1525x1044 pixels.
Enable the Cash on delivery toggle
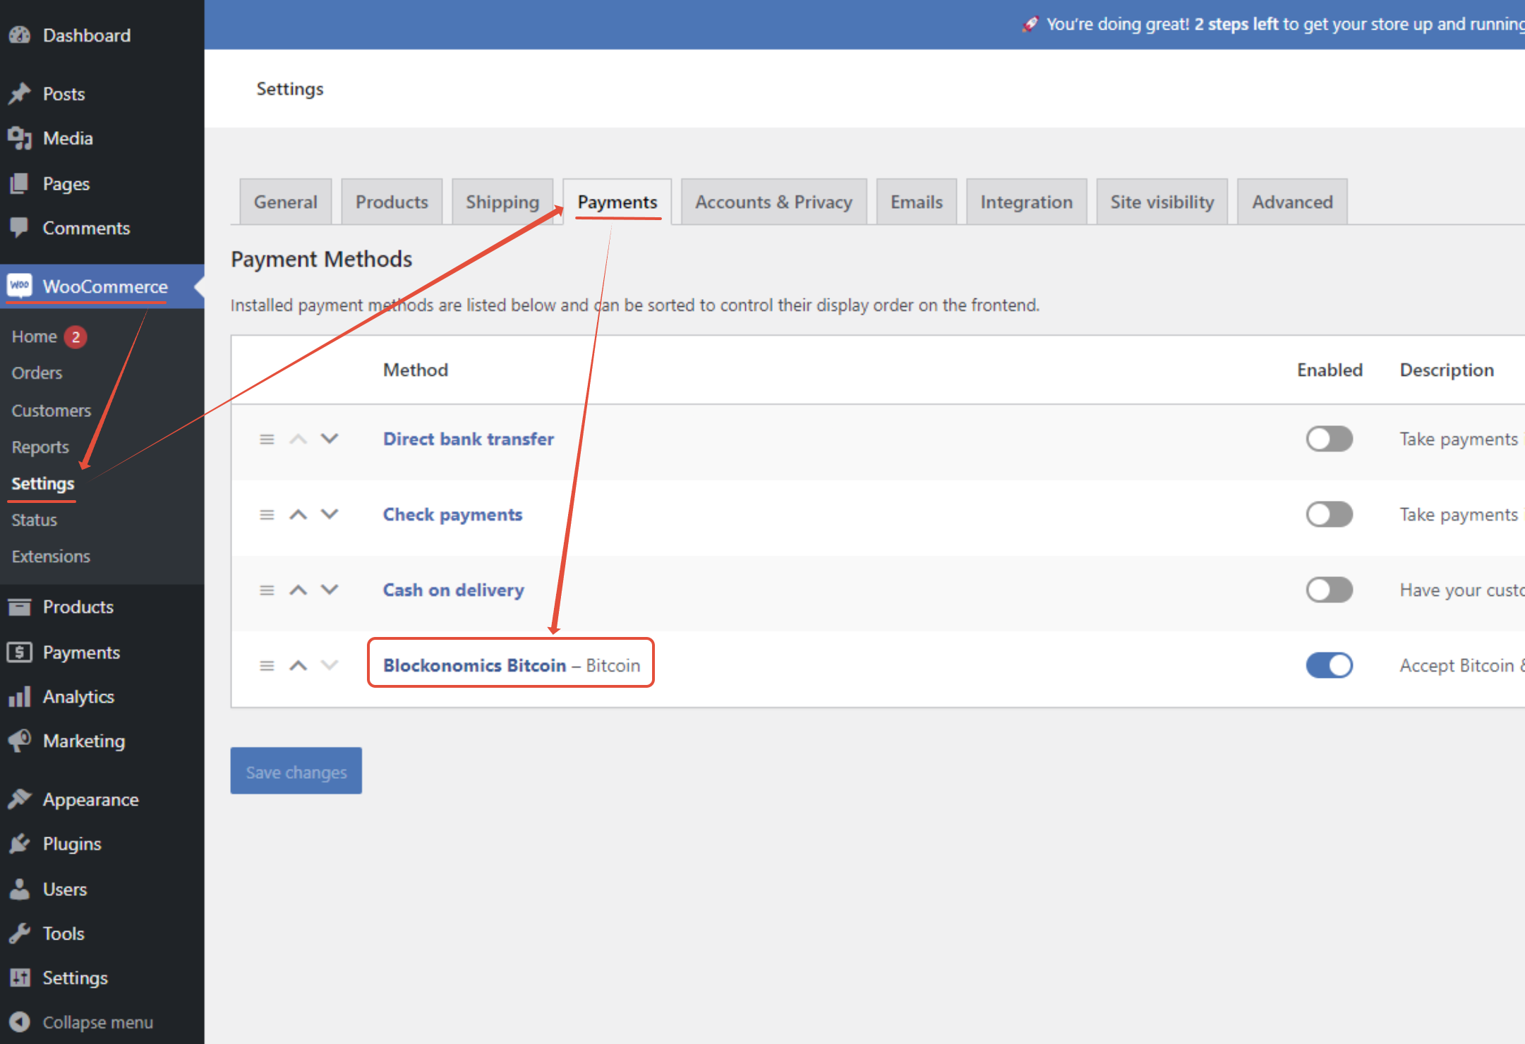(x=1329, y=590)
